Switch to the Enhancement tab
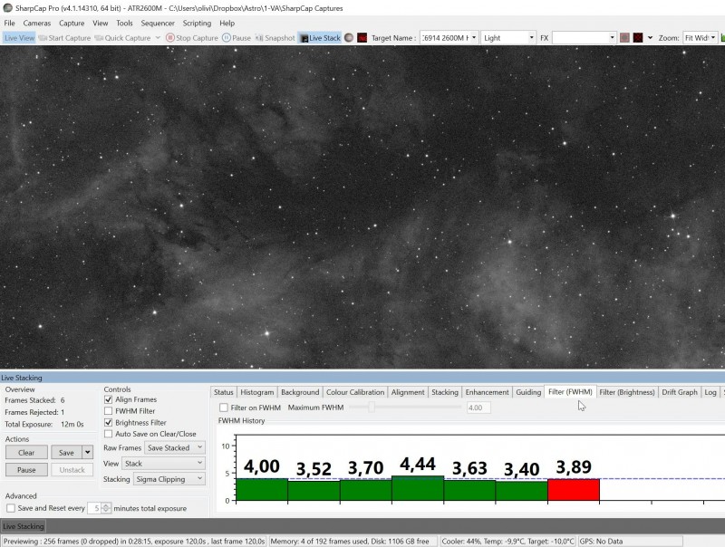Image resolution: width=725 pixels, height=547 pixels. [x=487, y=392]
